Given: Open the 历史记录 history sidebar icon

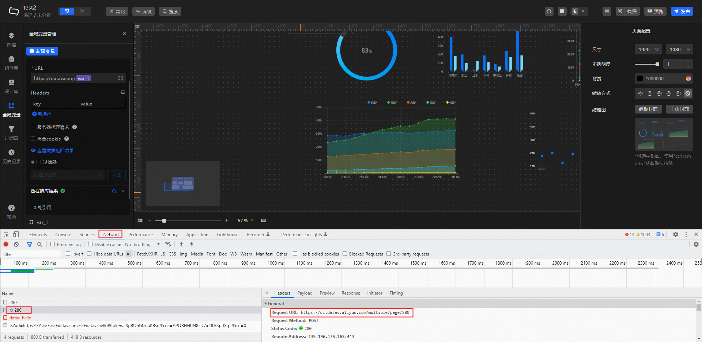Looking at the screenshot, I should [11, 153].
